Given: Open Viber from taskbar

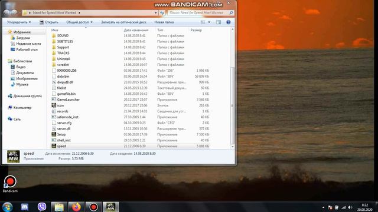Looking at the screenshot, I should point(42,207).
